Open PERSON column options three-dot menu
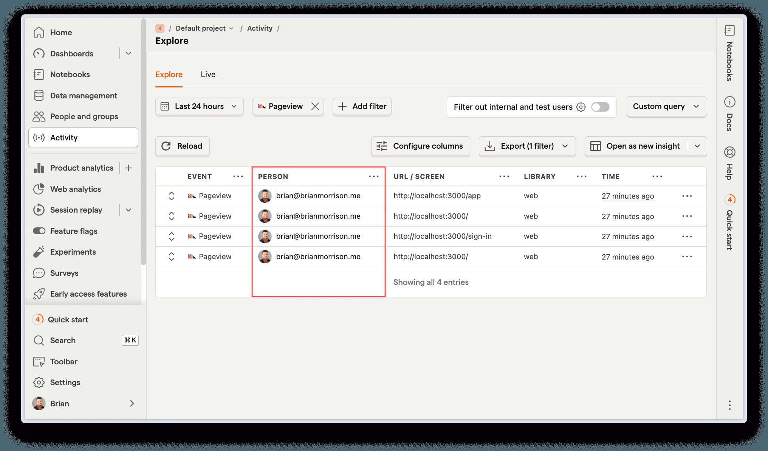Viewport: 768px width, 451px height. pyautogui.click(x=373, y=176)
